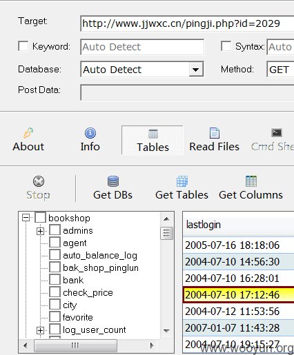The image size is (294, 355).
Task: Select the bak_shop_pinglun table item
Action: [x=101, y=268]
